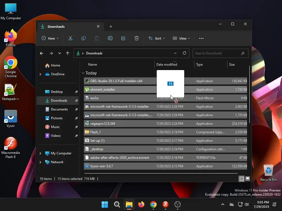Click Flash icon on taskbar
The width and height of the screenshot is (282, 211).
pyautogui.click(x=166, y=204)
